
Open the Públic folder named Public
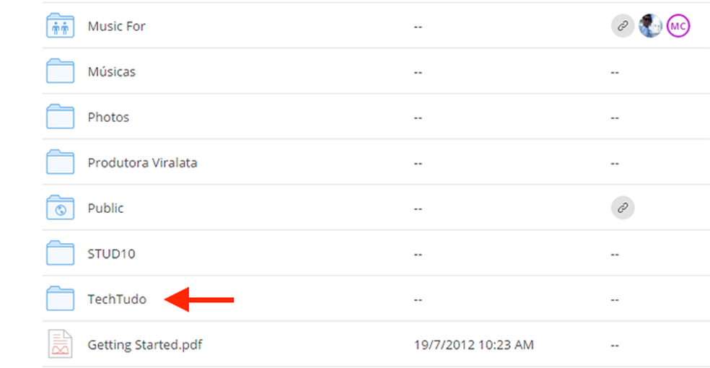coord(105,209)
